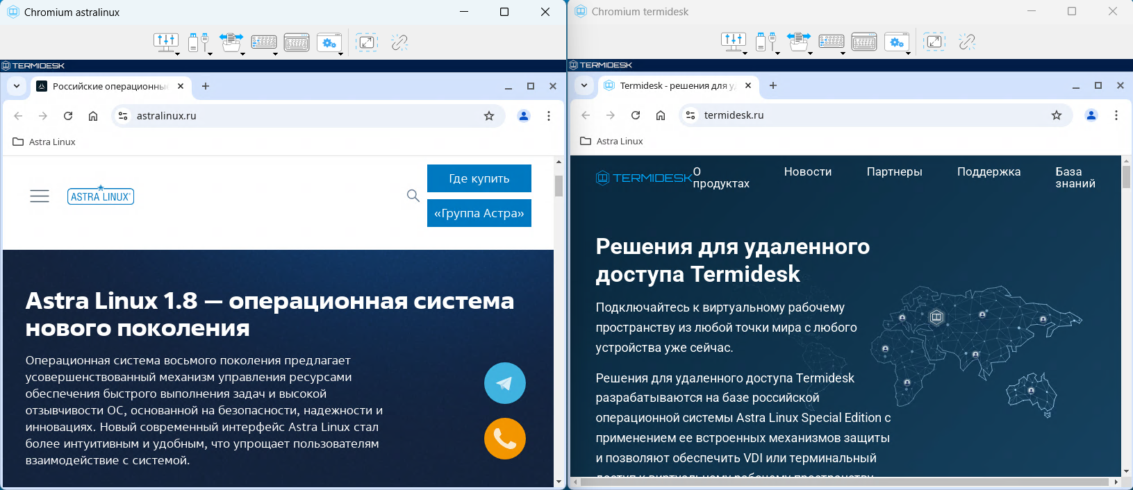The width and height of the screenshot is (1133, 490).
Task: Toggle the hamburger menu on the Astra Linux site
Action: pos(40,196)
